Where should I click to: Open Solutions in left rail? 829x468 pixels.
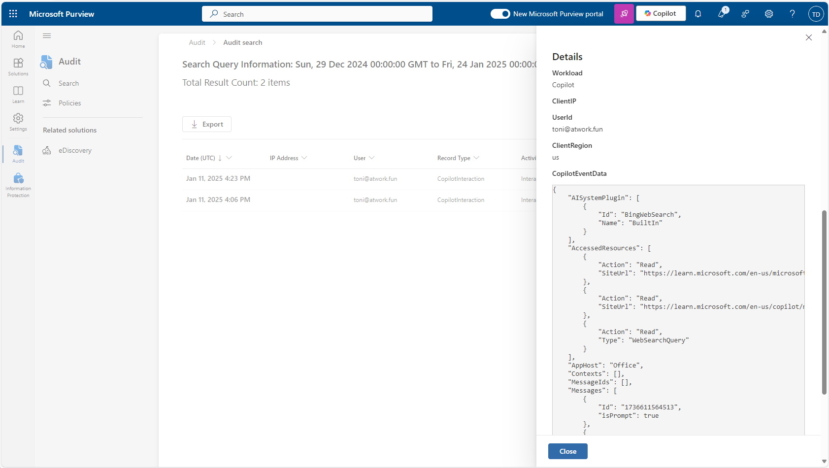(x=18, y=67)
